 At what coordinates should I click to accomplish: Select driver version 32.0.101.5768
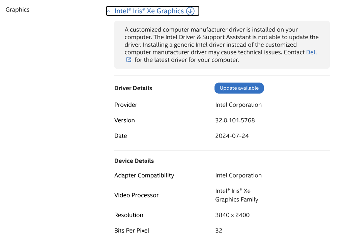point(235,120)
